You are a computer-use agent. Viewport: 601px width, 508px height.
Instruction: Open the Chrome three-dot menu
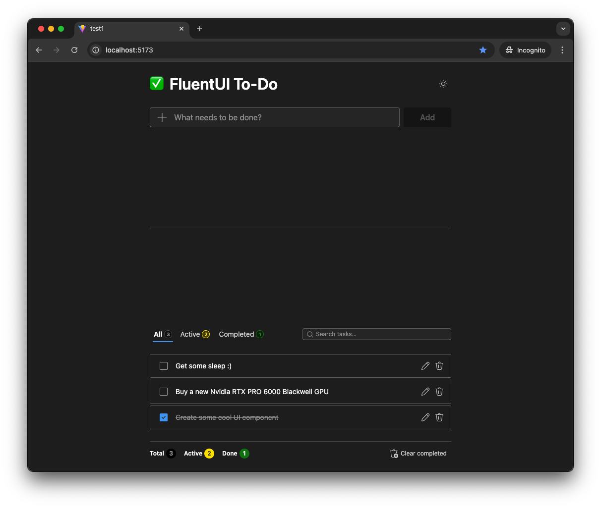click(562, 50)
